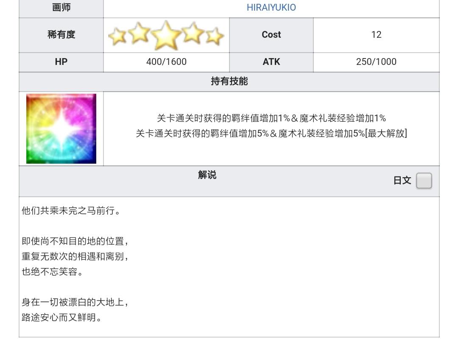This screenshot has height=346, width=458.
Task: Select the 持有技能 section header
Action: pyautogui.click(x=229, y=81)
